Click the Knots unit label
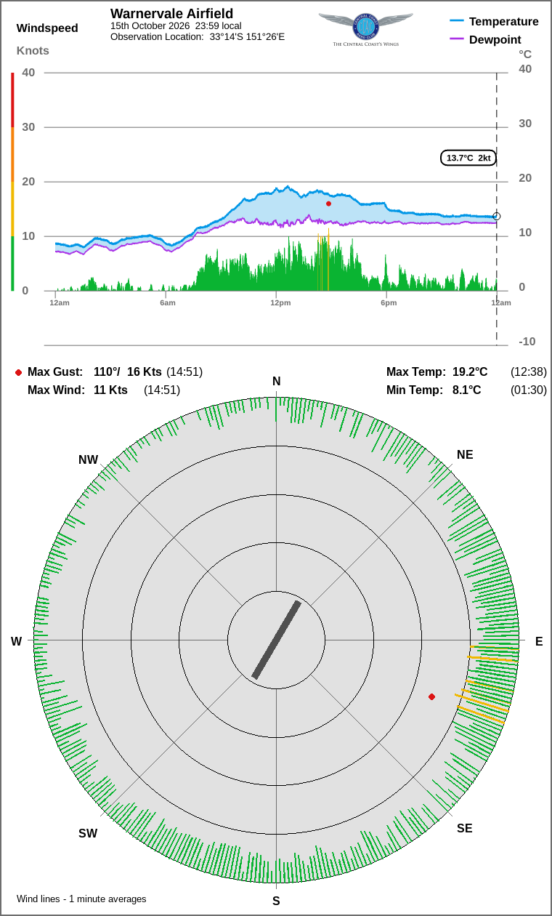Screen dimensions: 552x916 [x=33, y=50]
